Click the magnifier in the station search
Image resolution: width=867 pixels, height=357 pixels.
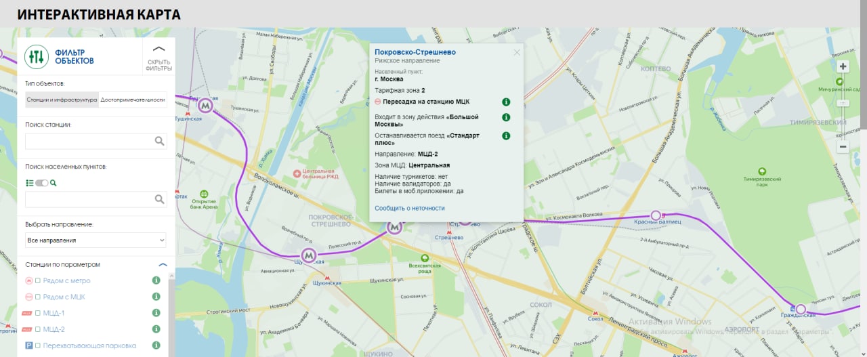coord(159,141)
